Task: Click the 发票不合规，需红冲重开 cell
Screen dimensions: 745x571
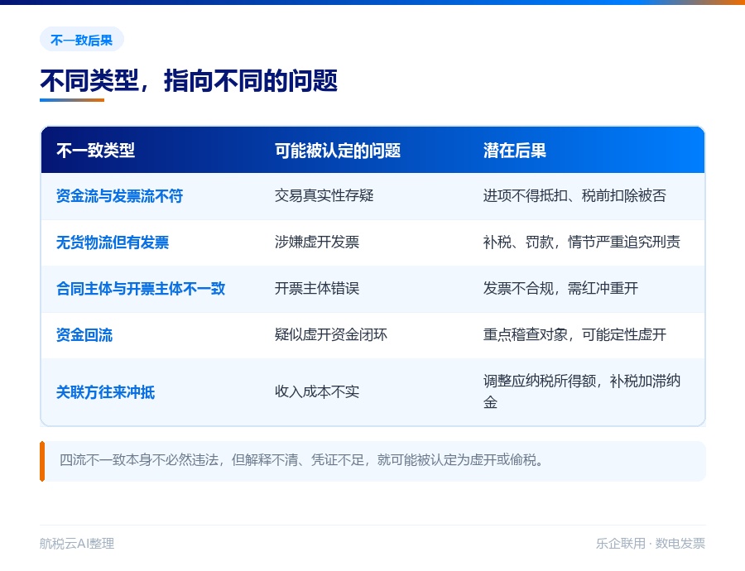Action: pyautogui.click(x=560, y=288)
